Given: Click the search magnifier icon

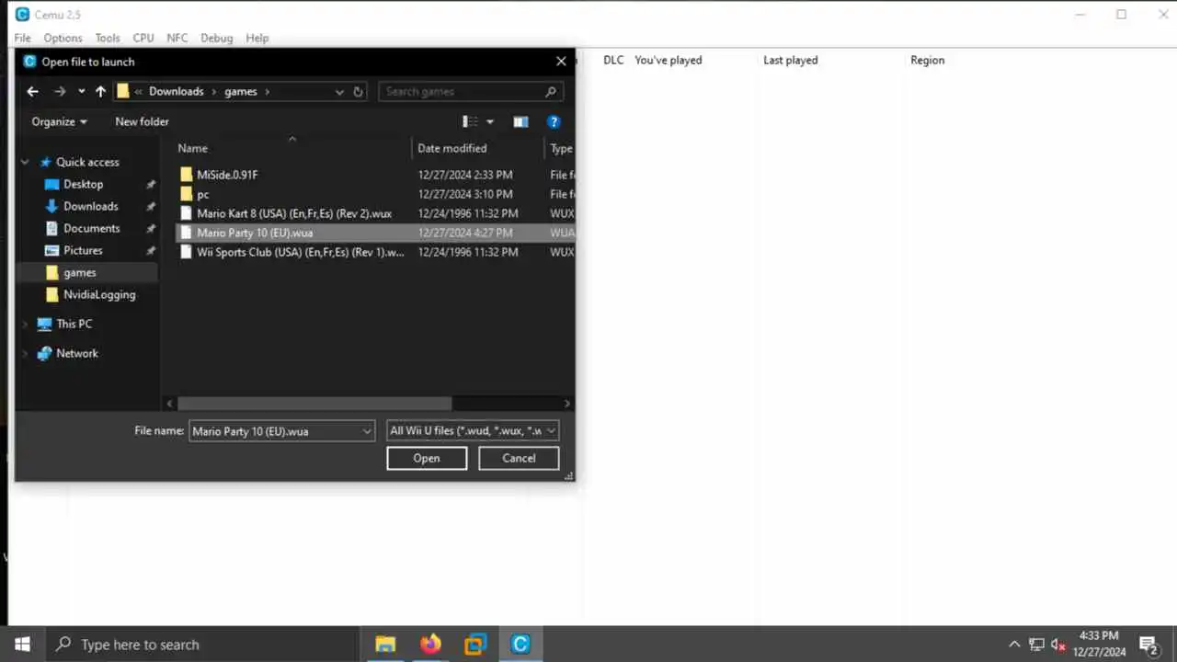Looking at the screenshot, I should point(551,91).
